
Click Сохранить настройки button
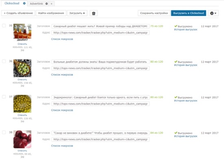click(154, 13)
